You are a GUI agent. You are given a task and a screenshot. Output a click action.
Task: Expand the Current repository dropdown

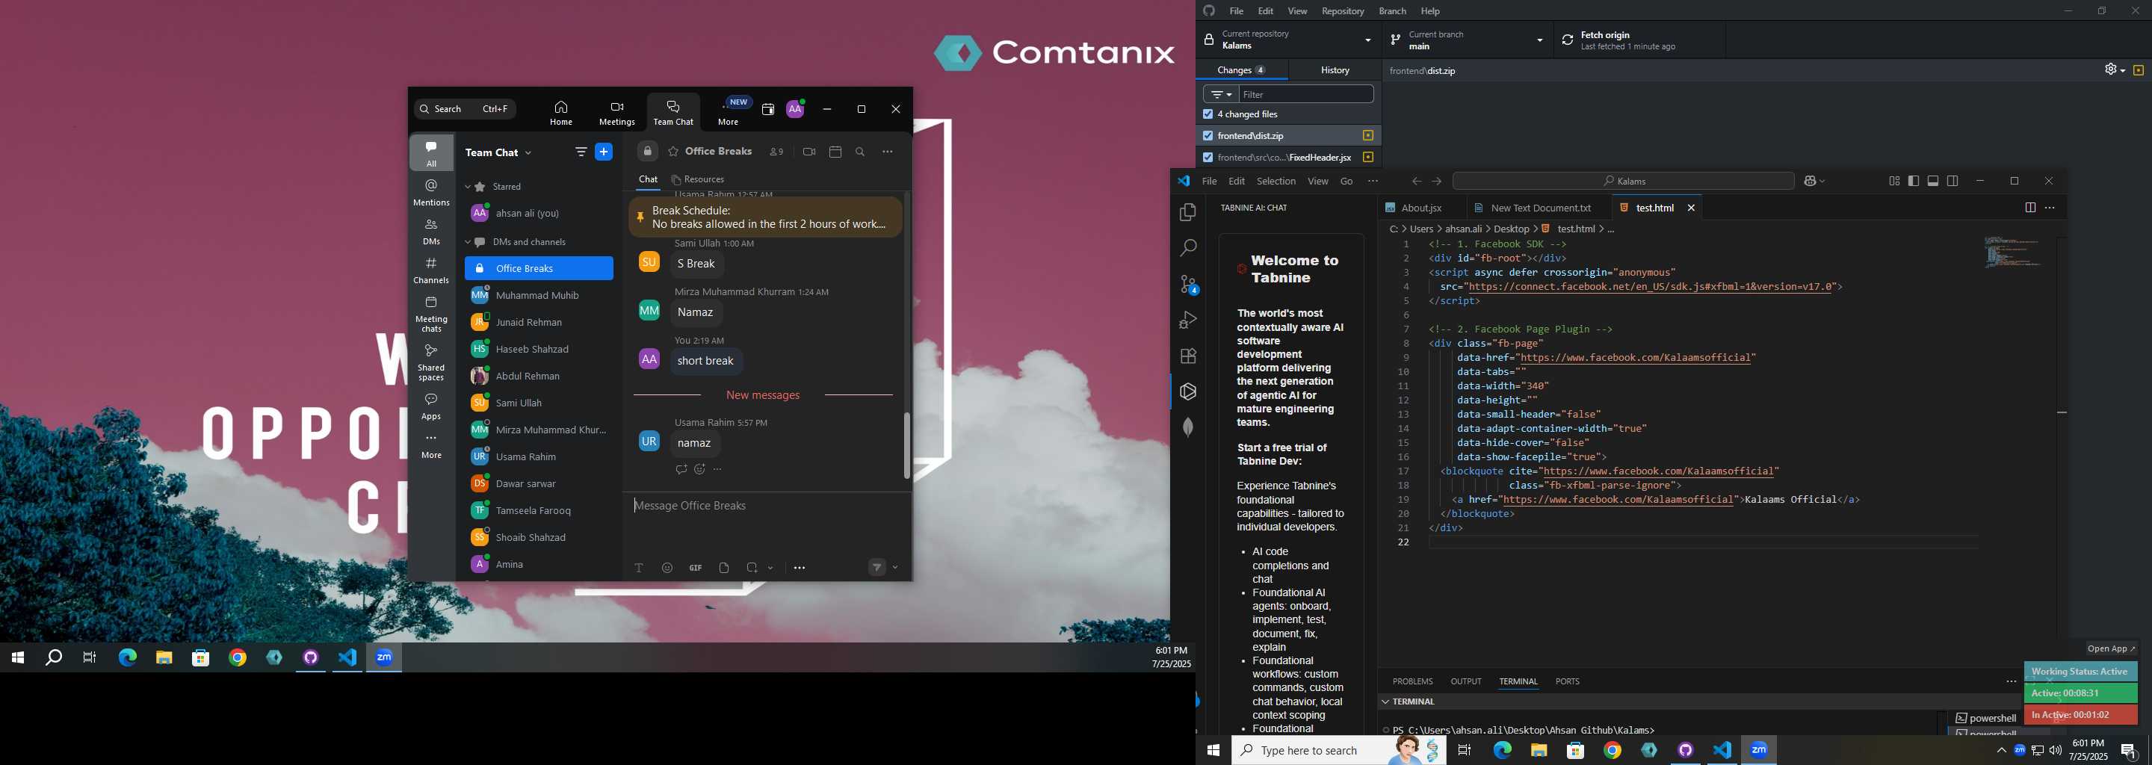1289,40
